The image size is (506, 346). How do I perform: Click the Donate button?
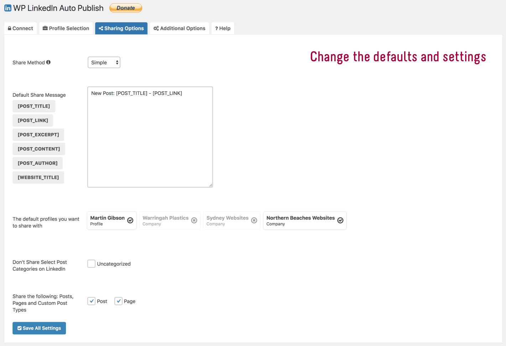tap(125, 7)
